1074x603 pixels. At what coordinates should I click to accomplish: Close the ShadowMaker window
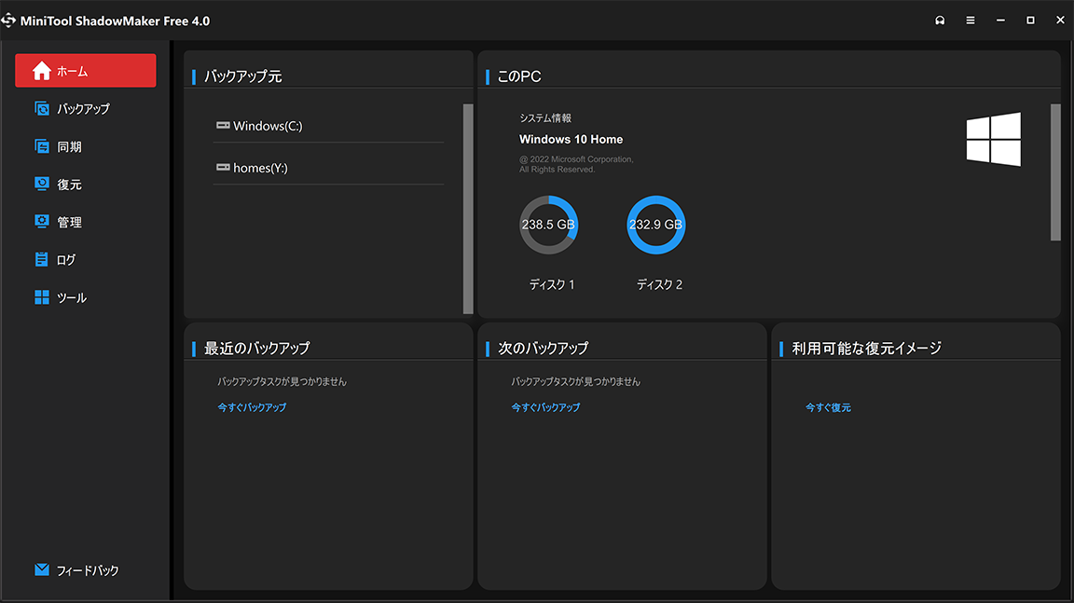coord(1060,21)
